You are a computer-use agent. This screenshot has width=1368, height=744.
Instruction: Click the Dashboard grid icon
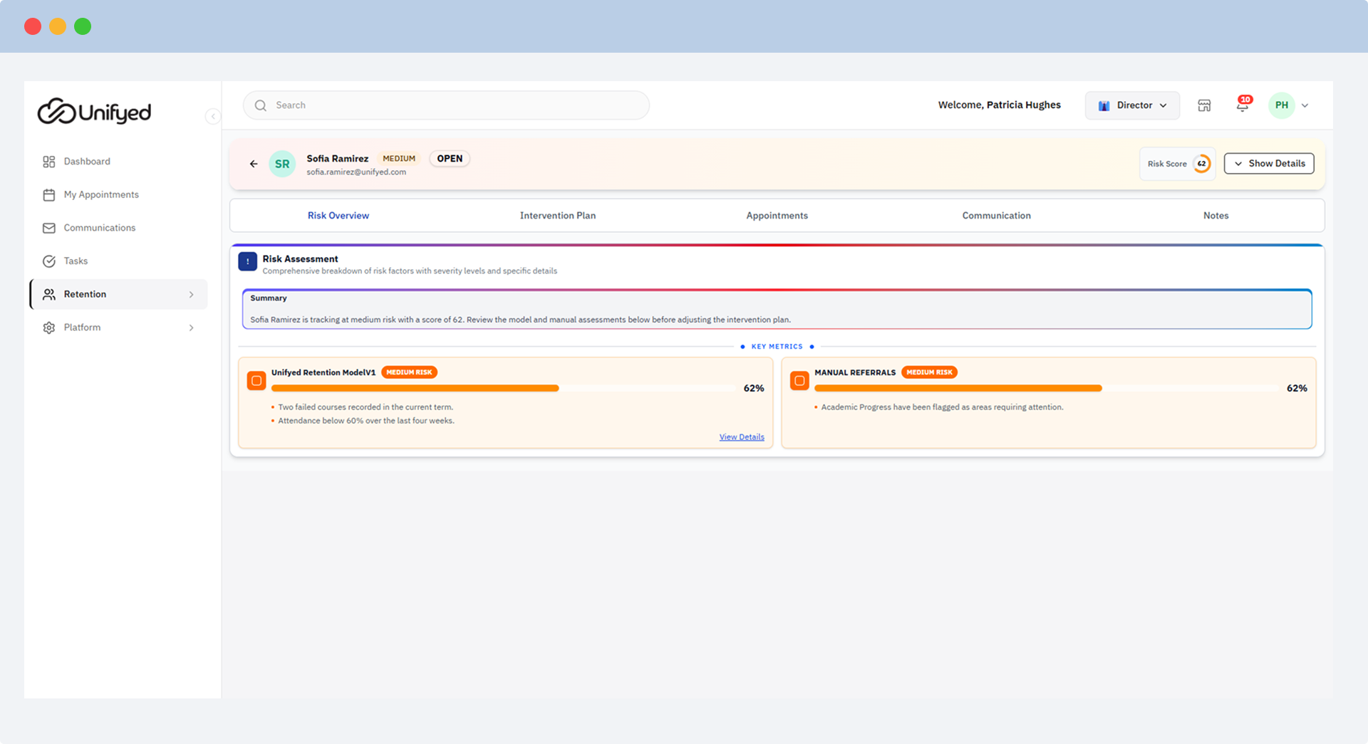pos(49,162)
